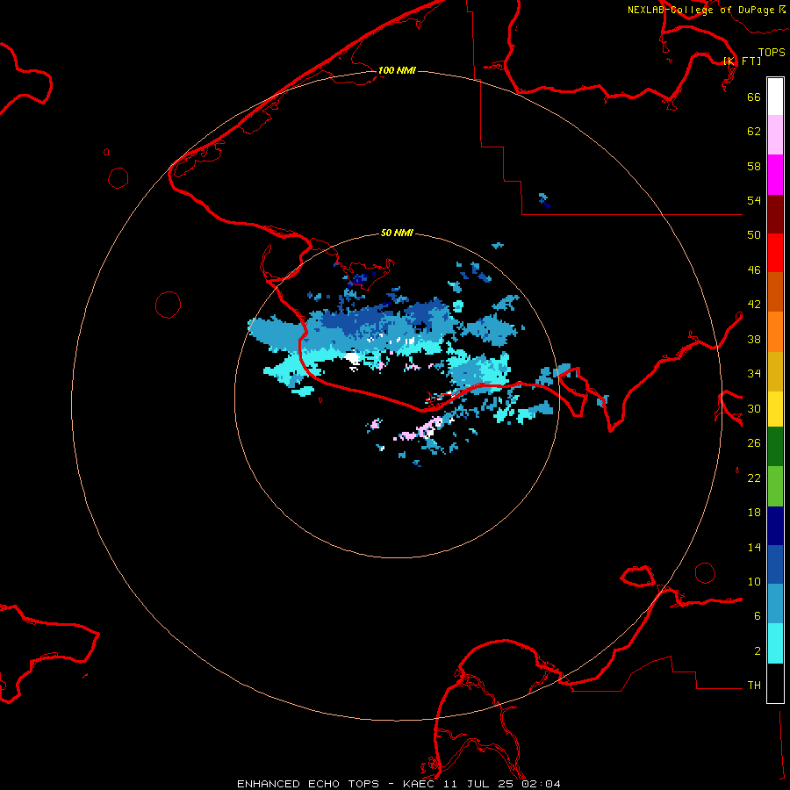Viewport: 790px width, 790px height.
Task: Click the '50' value in the legend
Action: (x=754, y=235)
